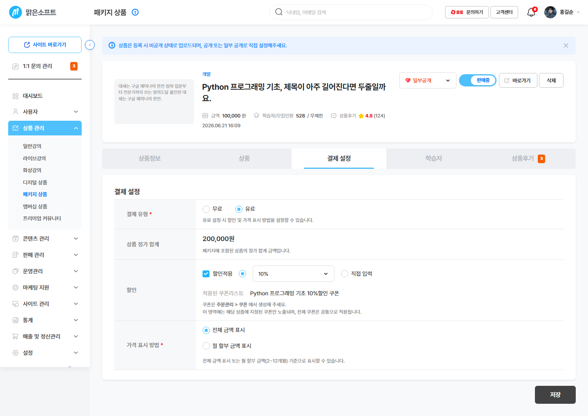This screenshot has height=416, width=588.
Task: Click the 운영관리 icon
Action: (x=16, y=271)
